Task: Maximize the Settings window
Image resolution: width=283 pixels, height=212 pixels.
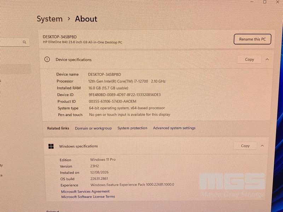Action: (265, 2)
